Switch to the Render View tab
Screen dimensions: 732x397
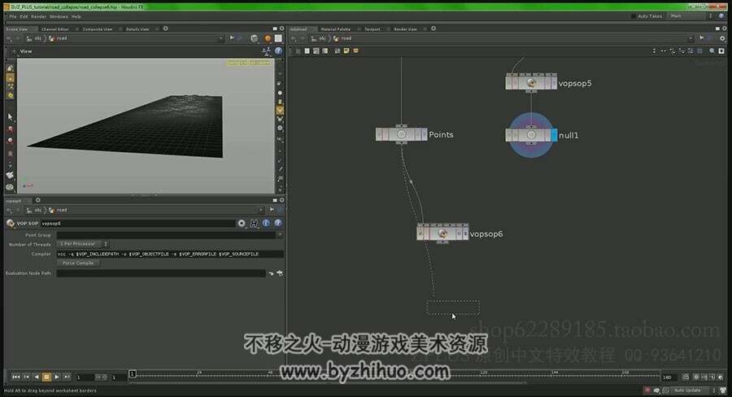point(405,29)
